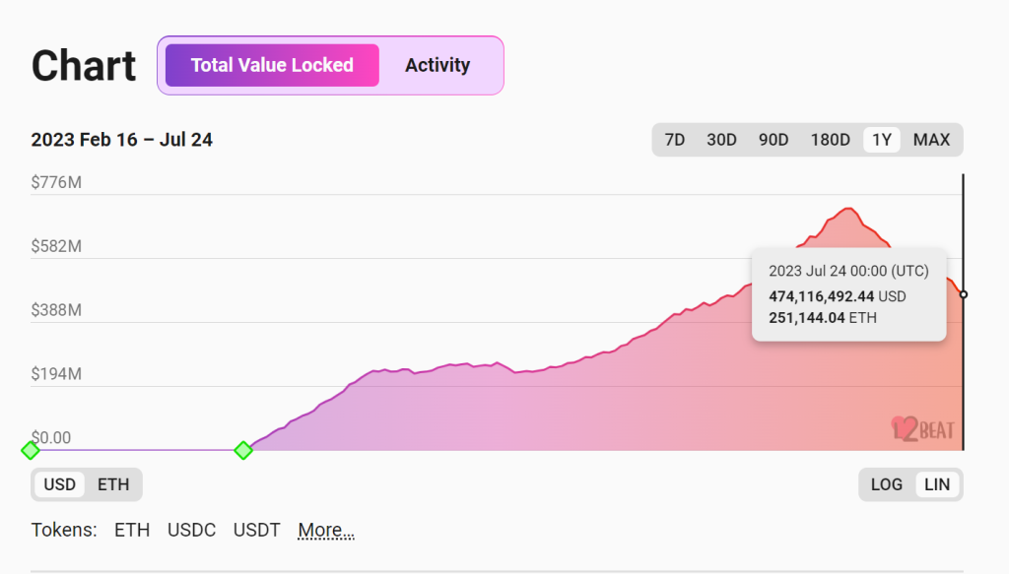Switch to the Activity tab

pos(437,66)
